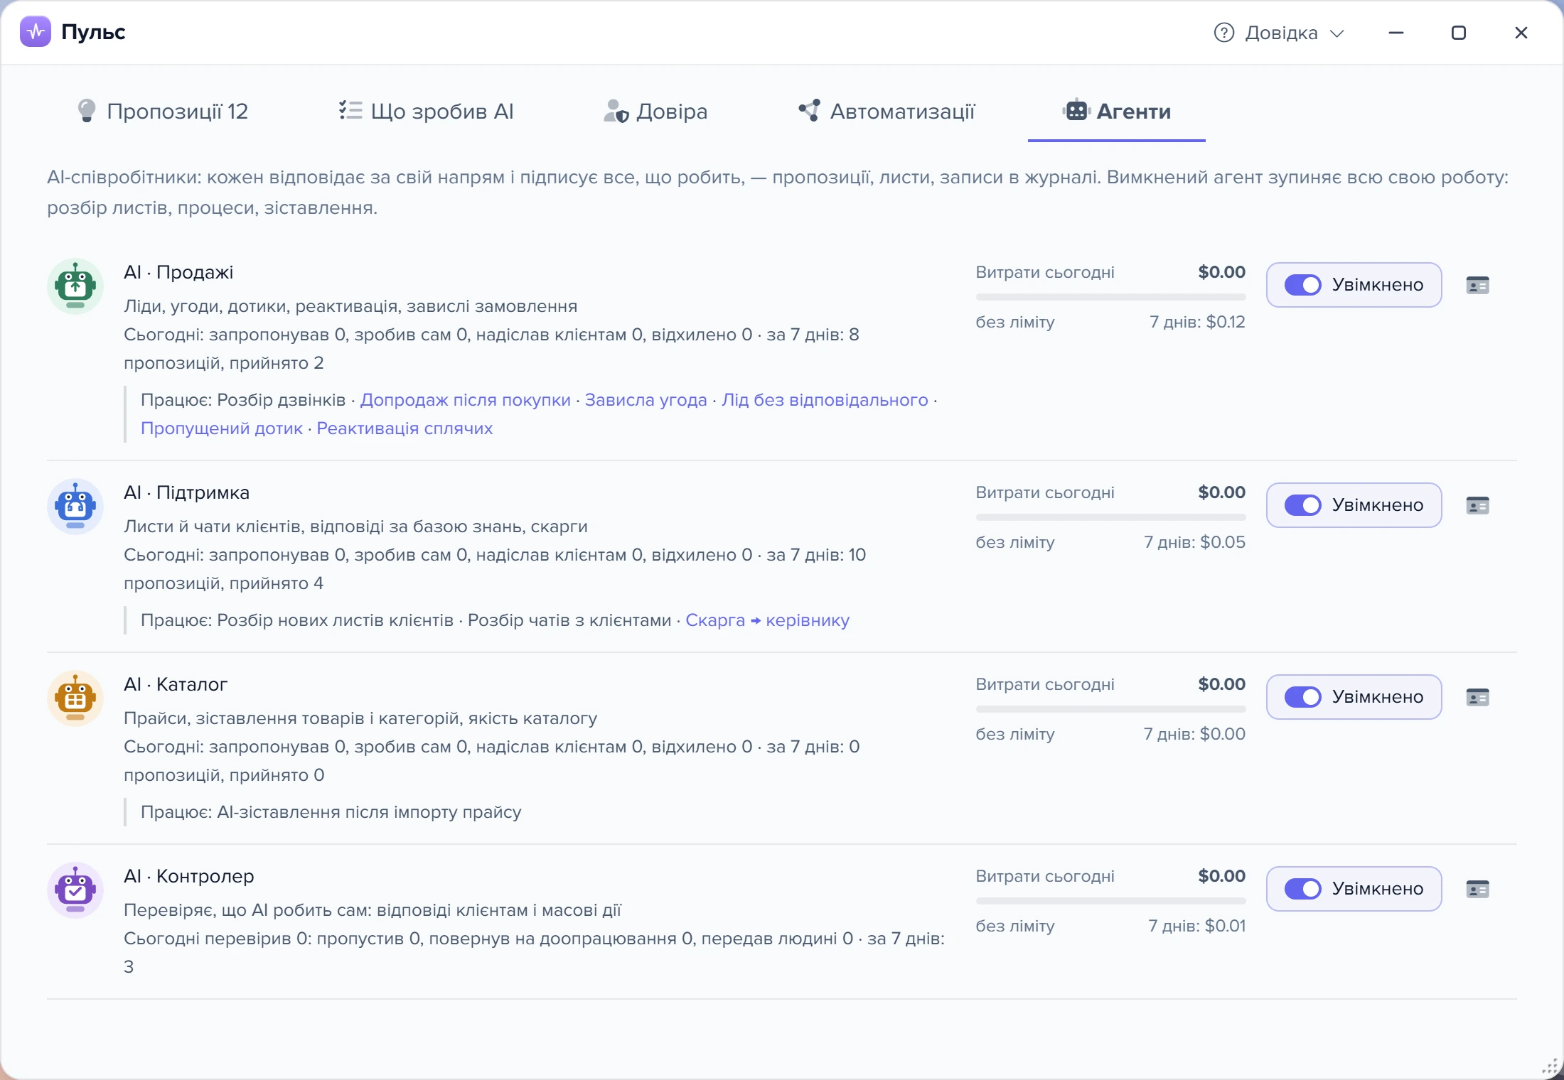The image size is (1564, 1080).
Task: Open the Допродаж після покупки link
Action: coord(465,400)
